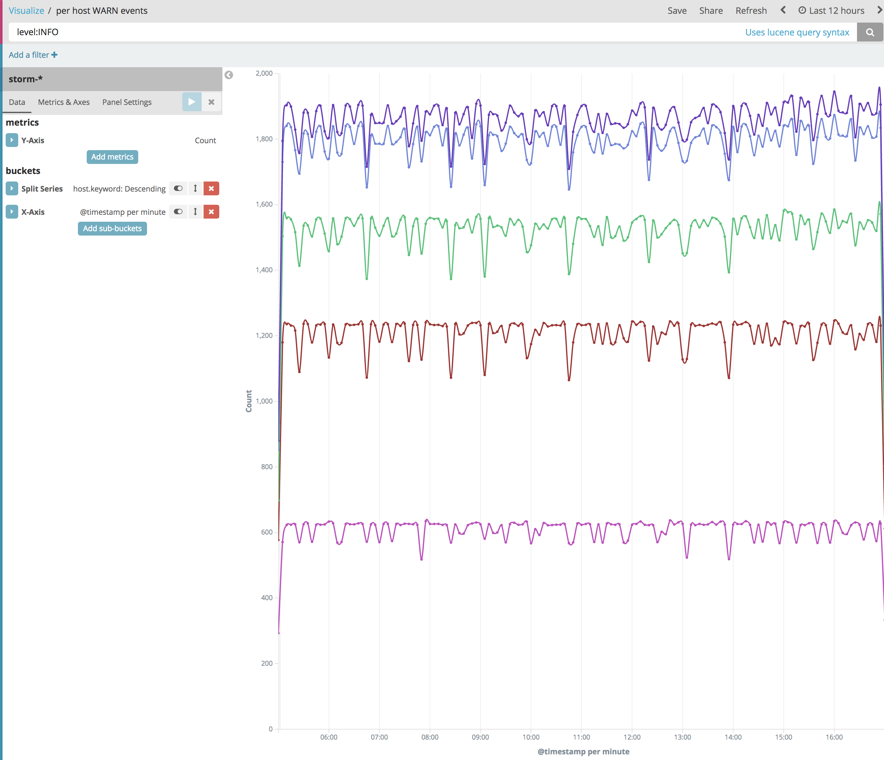The height and width of the screenshot is (760, 884).
Task: Click the Count label of Y-Axis
Action: pyautogui.click(x=205, y=140)
